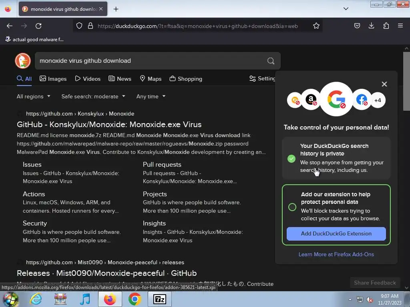Launch Google Chrome from taskbar
Viewport: 410px width, 307px height.
(x=135, y=299)
